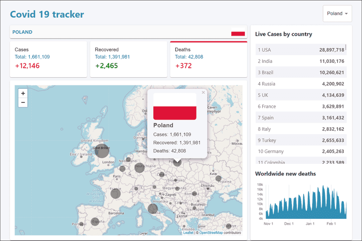
Task: Zoom in on the map
Action: [23, 93]
